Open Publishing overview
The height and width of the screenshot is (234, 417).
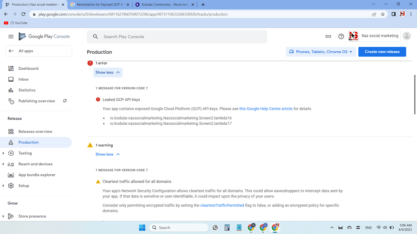click(37, 101)
